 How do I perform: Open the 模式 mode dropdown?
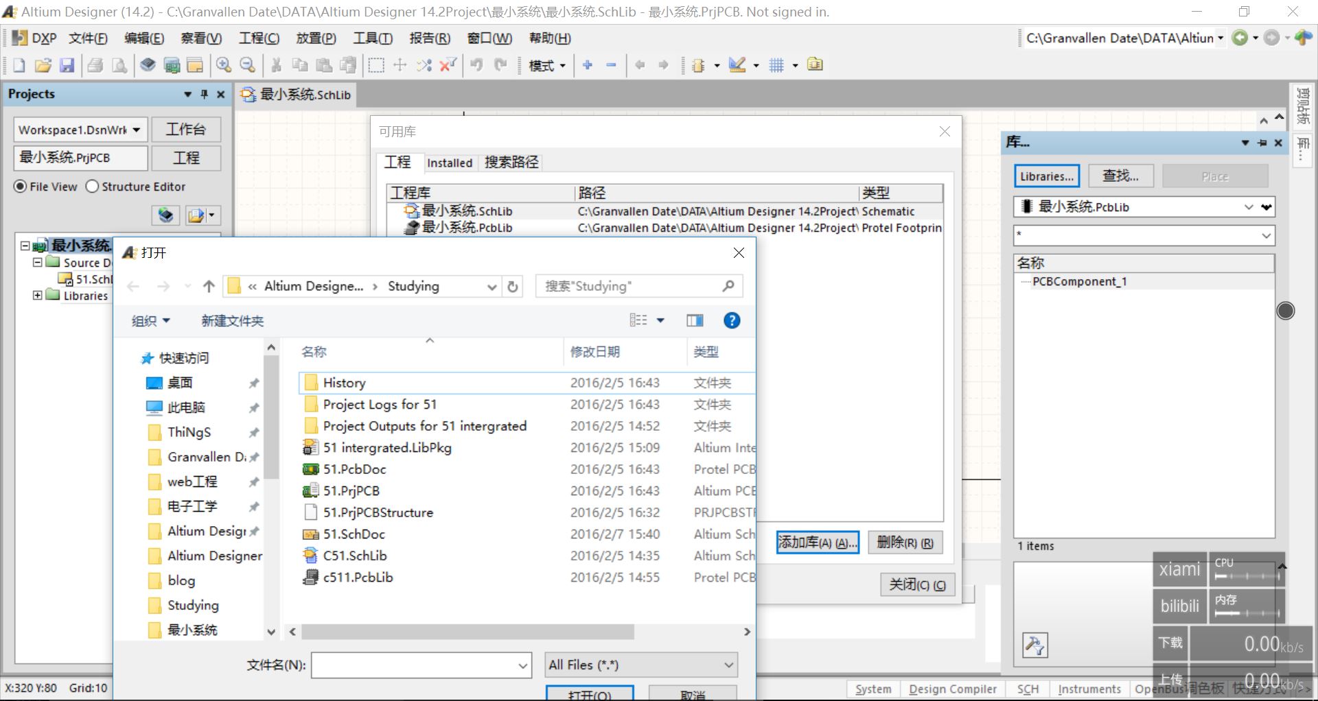547,65
